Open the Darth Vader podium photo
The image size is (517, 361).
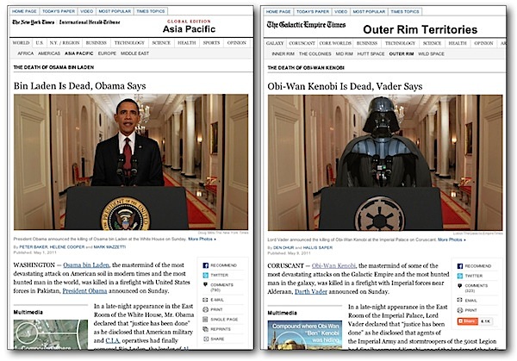click(x=385, y=163)
